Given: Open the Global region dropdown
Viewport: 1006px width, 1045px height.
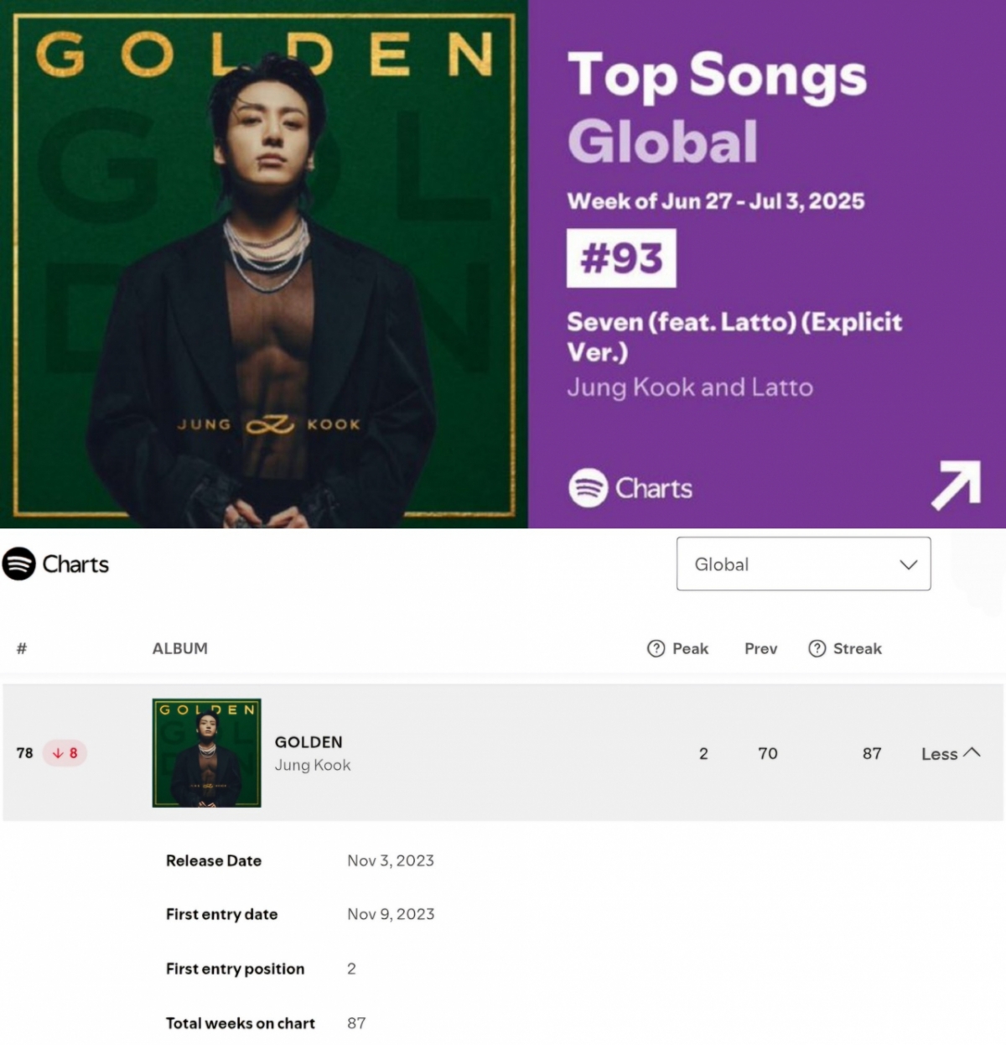Looking at the screenshot, I should [803, 564].
